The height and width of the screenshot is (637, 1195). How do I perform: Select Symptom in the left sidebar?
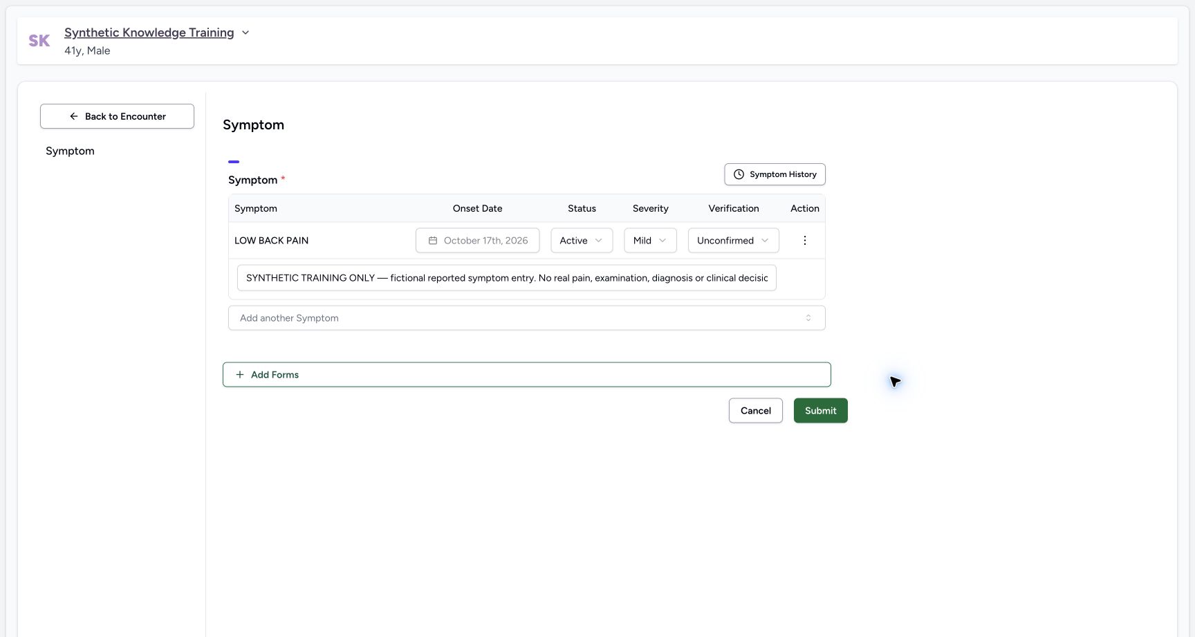pos(70,151)
